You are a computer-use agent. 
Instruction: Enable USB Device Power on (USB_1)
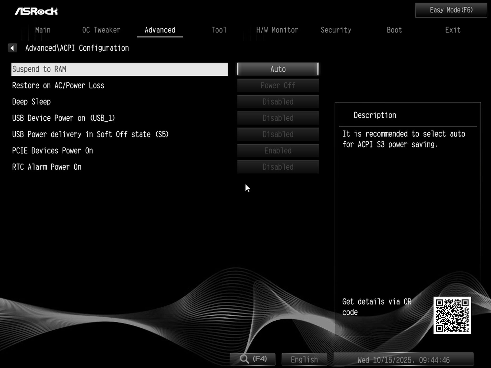pyautogui.click(x=278, y=118)
